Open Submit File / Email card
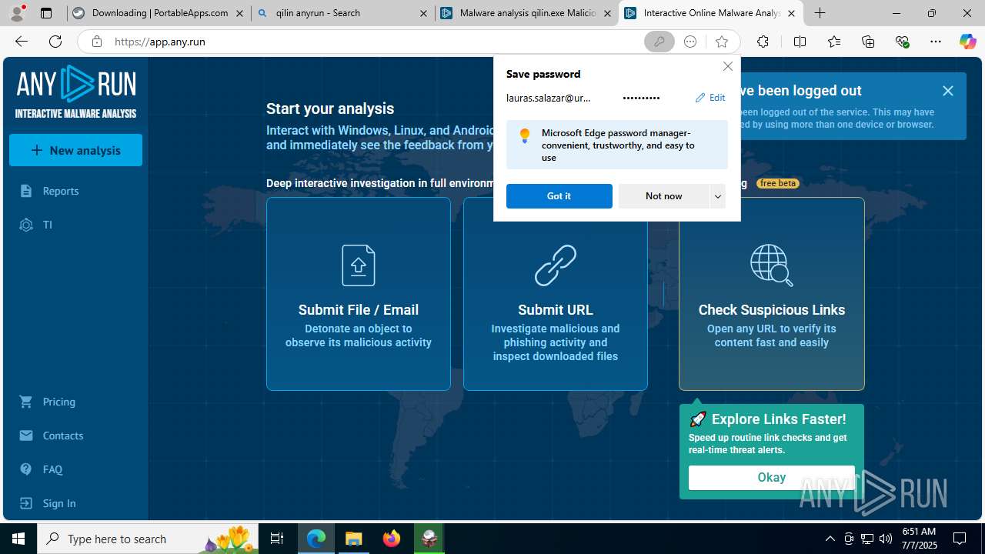The width and height of the screenshot is (985, 554). 359,294
